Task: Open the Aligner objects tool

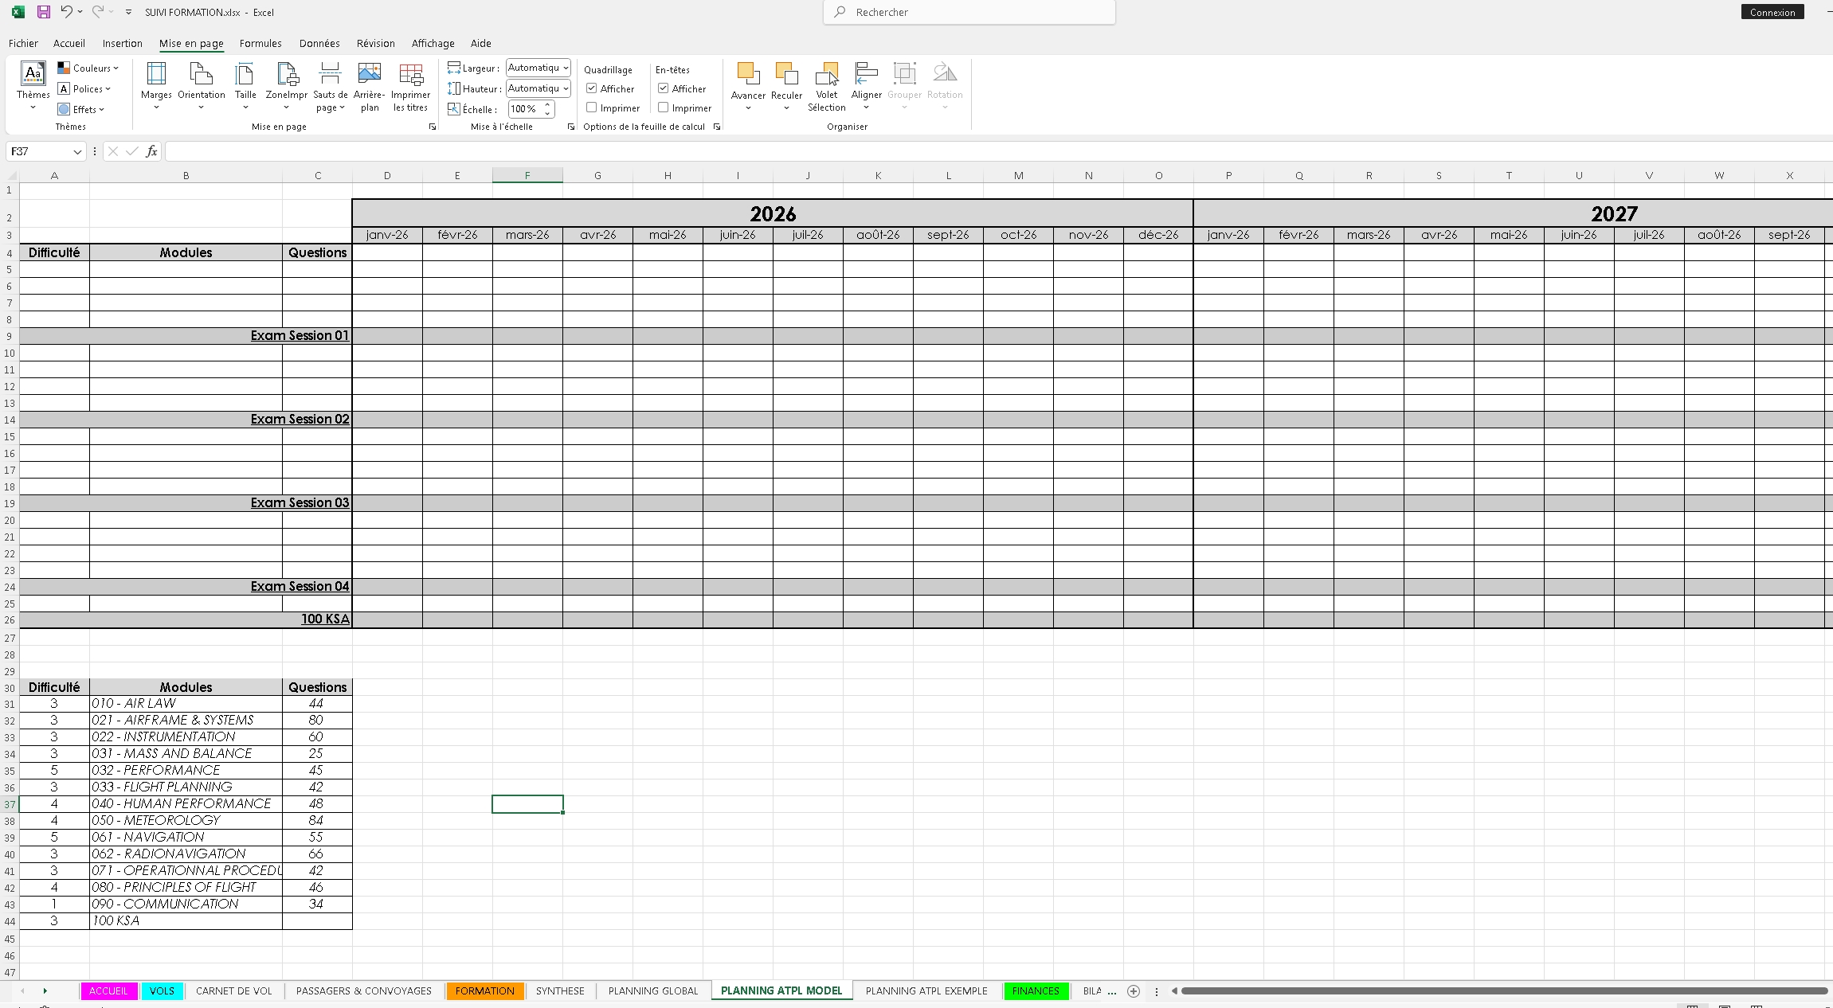Action: pyautogui.click(x=866, y=86)
